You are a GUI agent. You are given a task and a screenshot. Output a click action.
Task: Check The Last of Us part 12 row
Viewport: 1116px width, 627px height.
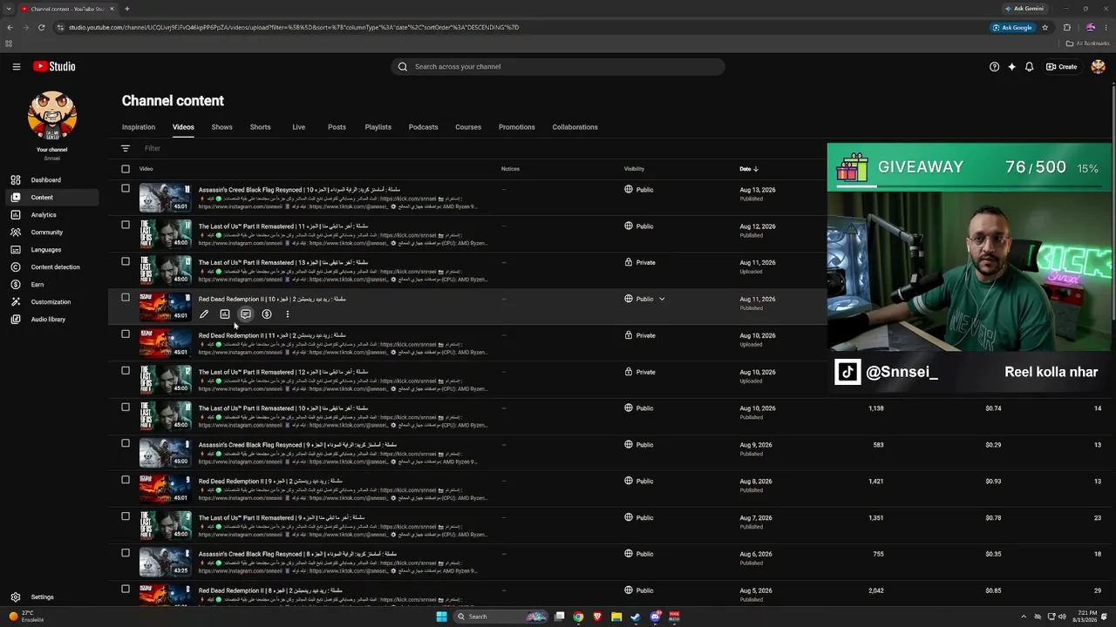[x=126, y=371]
